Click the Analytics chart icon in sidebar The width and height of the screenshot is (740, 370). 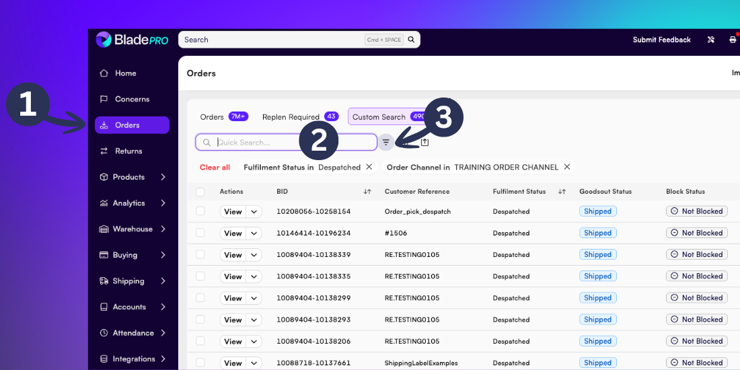[x=104, y=203]
